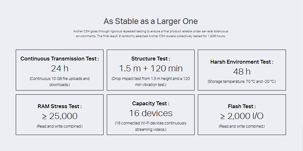The width and height of the screenshot is (303, 151).
Task: Click Flash card's 'Read and write combined' note
Action: [x=242, y=126]
